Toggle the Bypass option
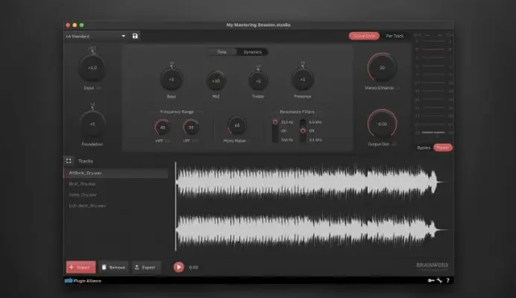 [424, 148]
